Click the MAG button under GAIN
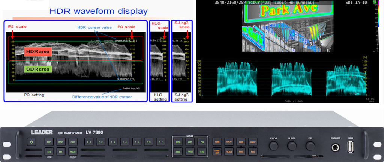This screenshot has width=384, height=162. [x=241, y=152]
